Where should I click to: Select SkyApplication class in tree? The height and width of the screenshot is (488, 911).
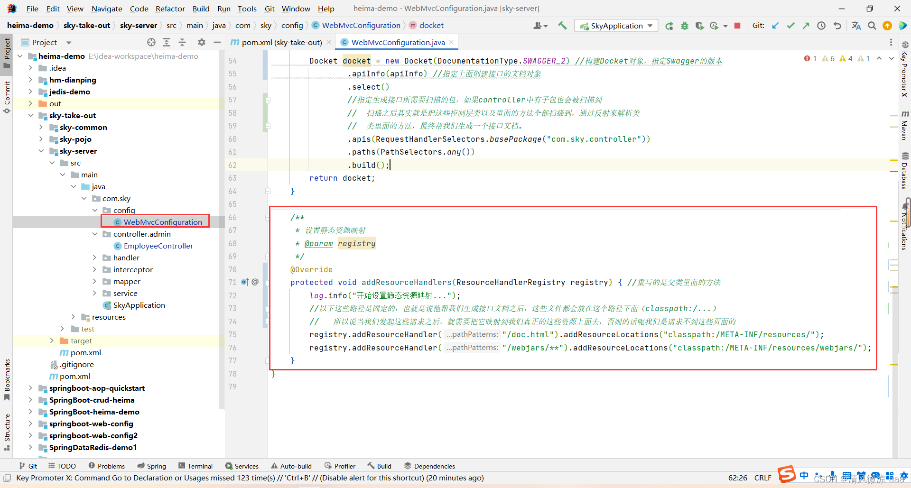[139, 305]
